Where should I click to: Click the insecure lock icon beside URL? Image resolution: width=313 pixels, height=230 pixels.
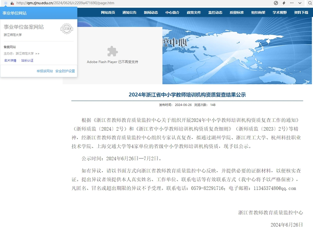[x=12, y=3]
